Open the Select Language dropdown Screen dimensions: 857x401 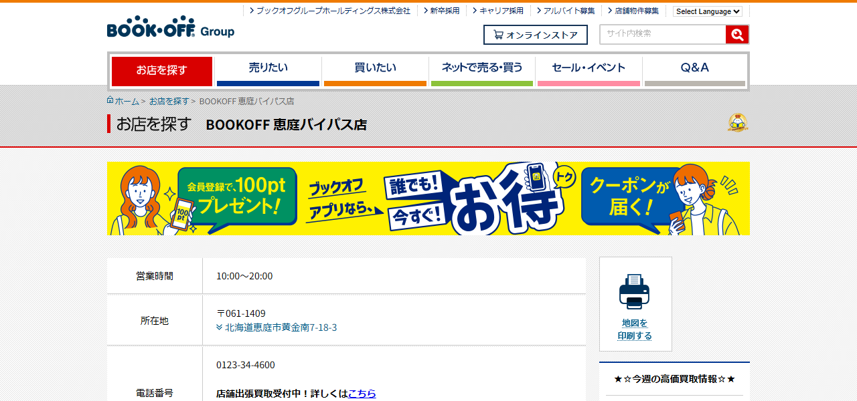(x=708, y=11)
